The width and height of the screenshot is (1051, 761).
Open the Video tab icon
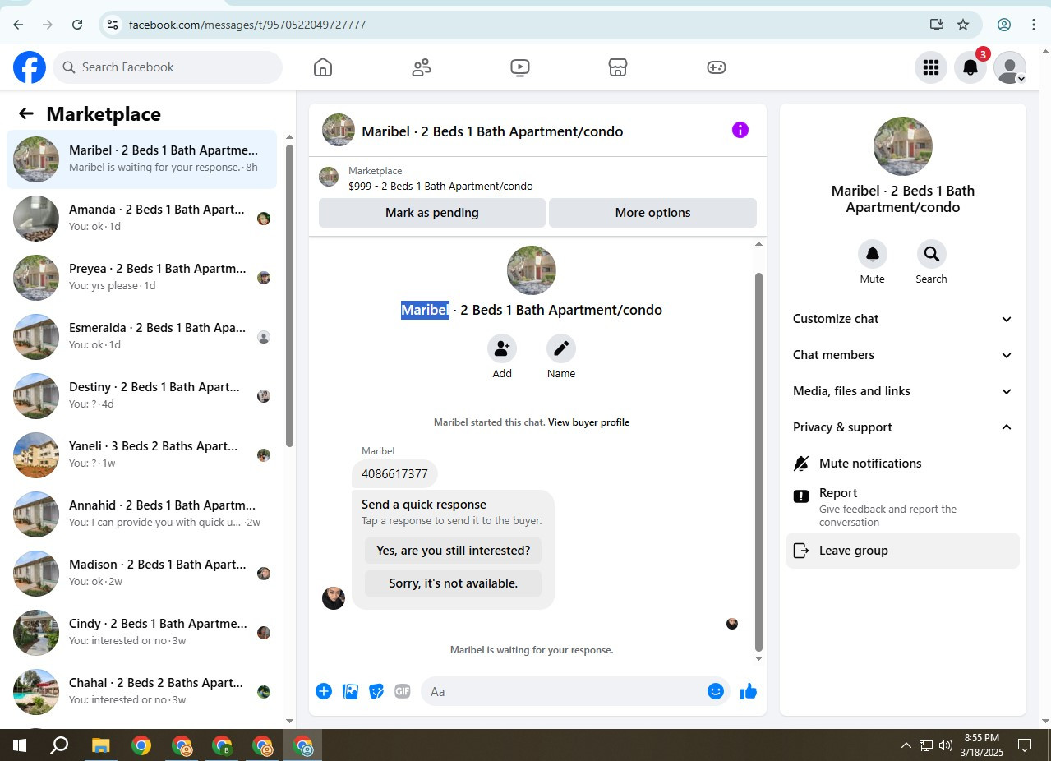click(x=519, y=67)
